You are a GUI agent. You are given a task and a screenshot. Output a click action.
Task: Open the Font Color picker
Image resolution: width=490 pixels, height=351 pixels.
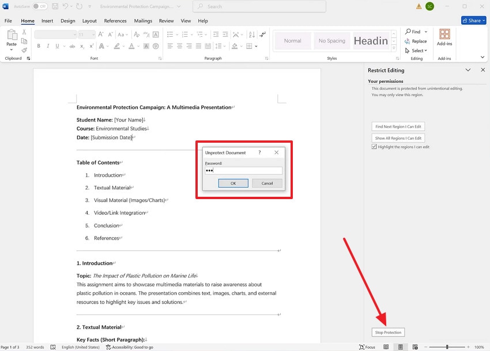click(x=131, y=46)
